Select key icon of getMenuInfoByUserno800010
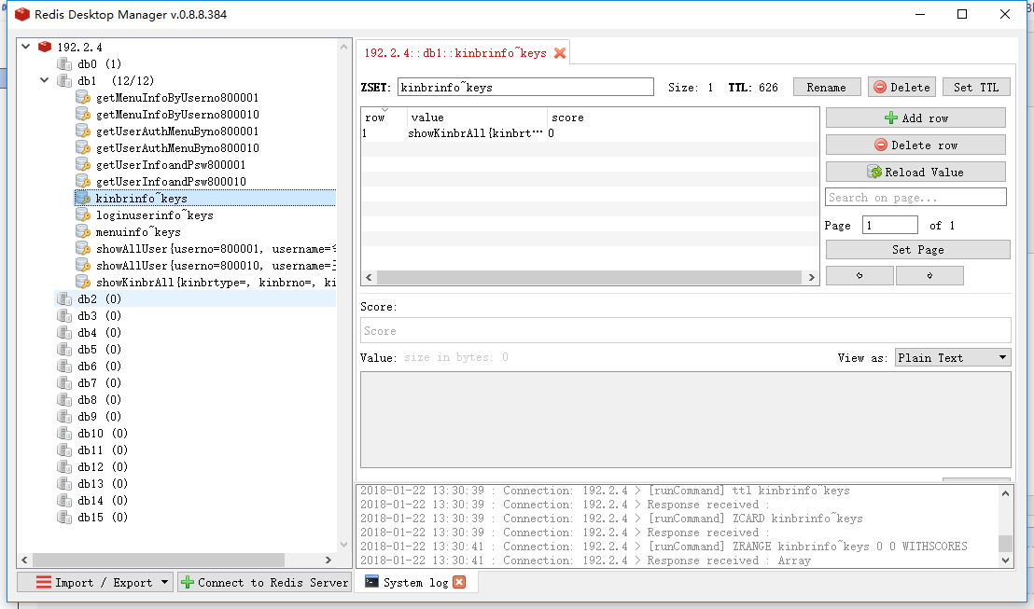 click(x=83, y=114)
